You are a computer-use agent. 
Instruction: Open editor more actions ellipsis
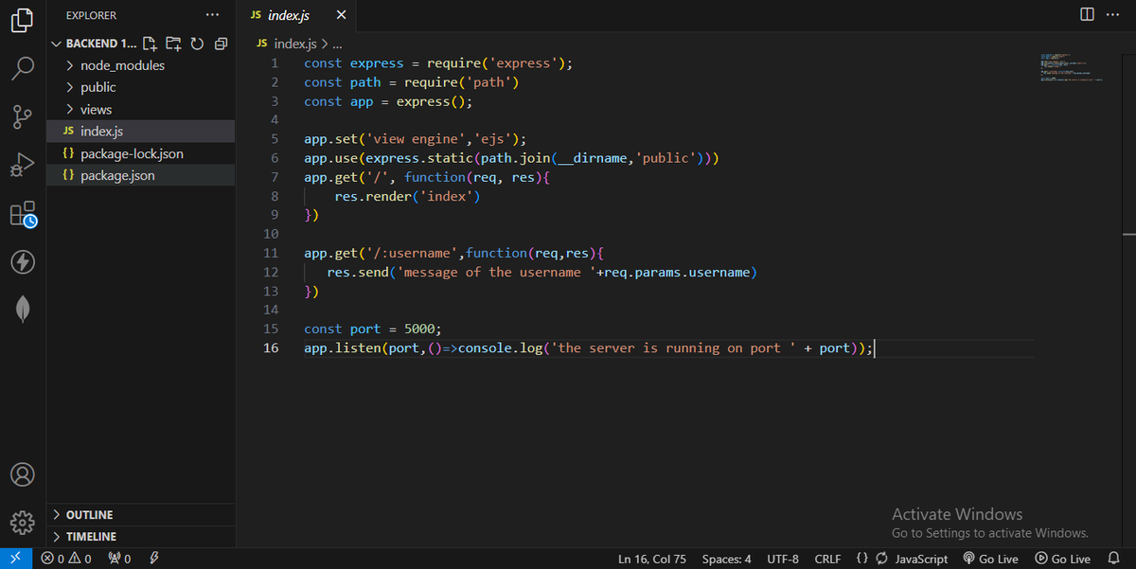(x=1112, y=15)
